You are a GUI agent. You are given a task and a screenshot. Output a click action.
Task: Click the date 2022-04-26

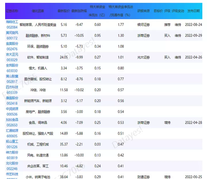(193, 57)
